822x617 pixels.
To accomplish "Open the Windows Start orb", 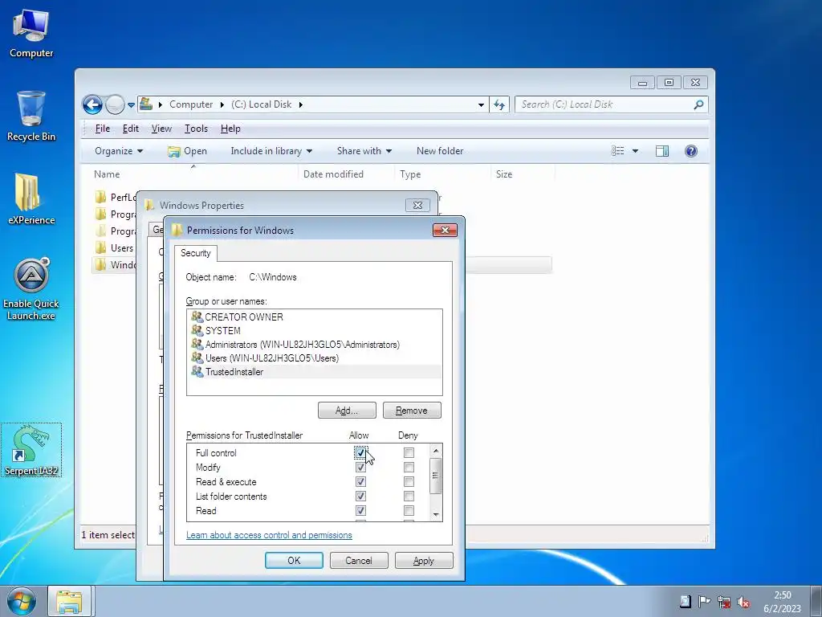I will (x=22, y=601).
